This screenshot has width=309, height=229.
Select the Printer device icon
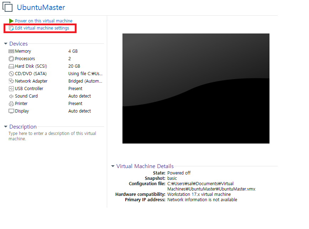click(11, 104)
